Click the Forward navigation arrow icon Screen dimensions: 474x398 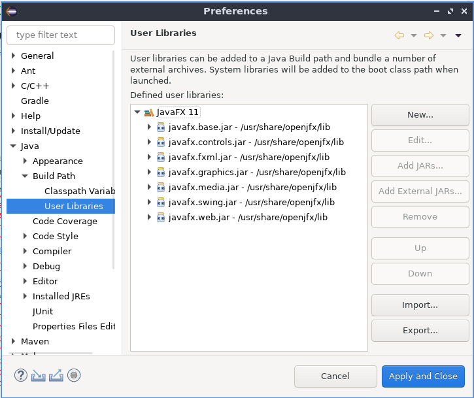429,35
